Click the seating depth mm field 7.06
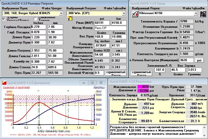The image size is (208, 139). pos(55,27)
